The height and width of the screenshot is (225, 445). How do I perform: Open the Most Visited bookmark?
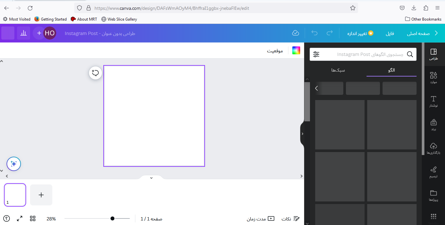(17, 19)
